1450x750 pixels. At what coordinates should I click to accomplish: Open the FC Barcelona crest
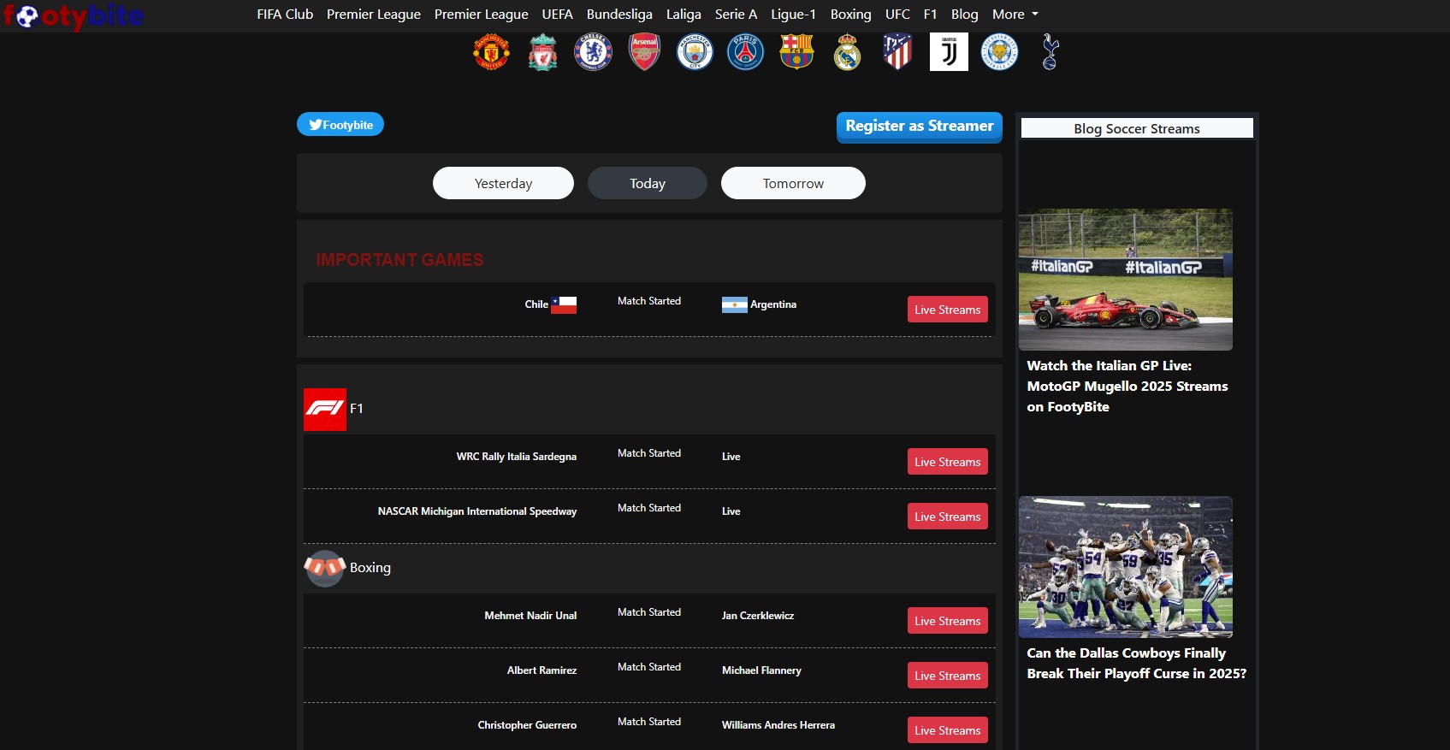coord(796,52)
